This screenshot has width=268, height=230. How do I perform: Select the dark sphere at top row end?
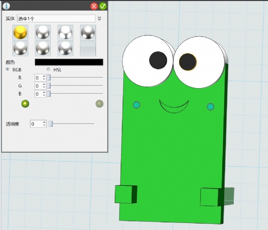coord(87,33)
